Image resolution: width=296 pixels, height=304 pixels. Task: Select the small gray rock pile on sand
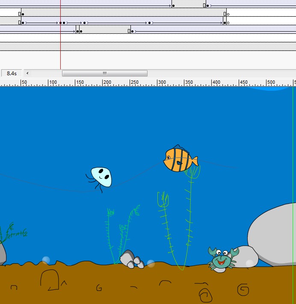[x=131, y=260]
